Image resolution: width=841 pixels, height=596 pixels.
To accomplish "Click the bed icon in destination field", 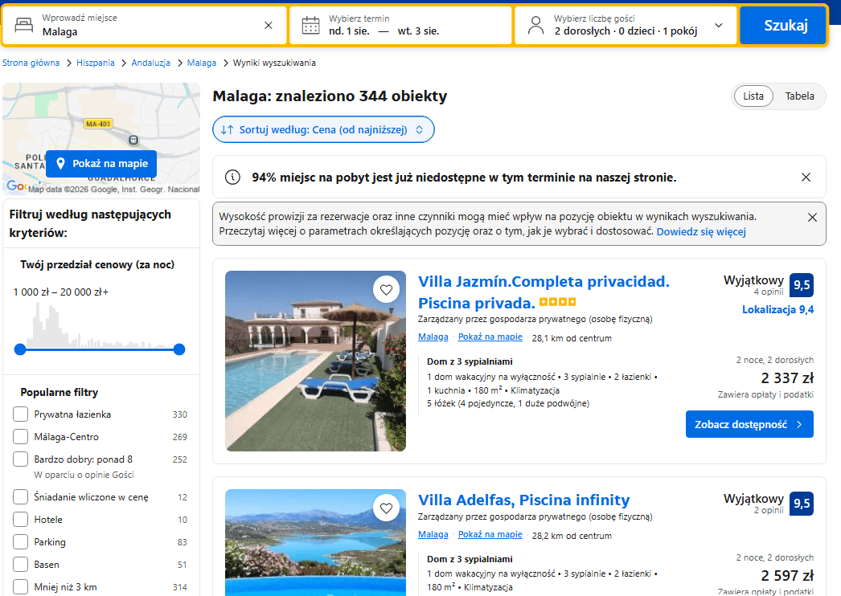I will (23, 25).
